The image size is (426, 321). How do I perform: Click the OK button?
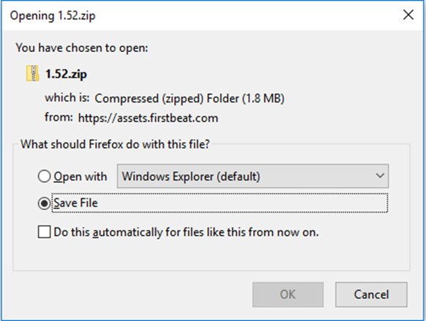[288, 295]
